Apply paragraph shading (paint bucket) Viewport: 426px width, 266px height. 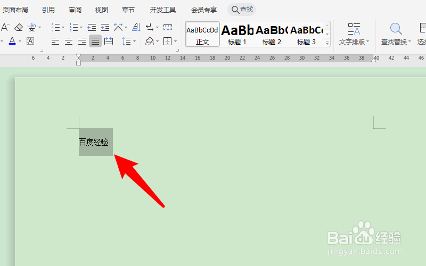click(x=150, y=41)
